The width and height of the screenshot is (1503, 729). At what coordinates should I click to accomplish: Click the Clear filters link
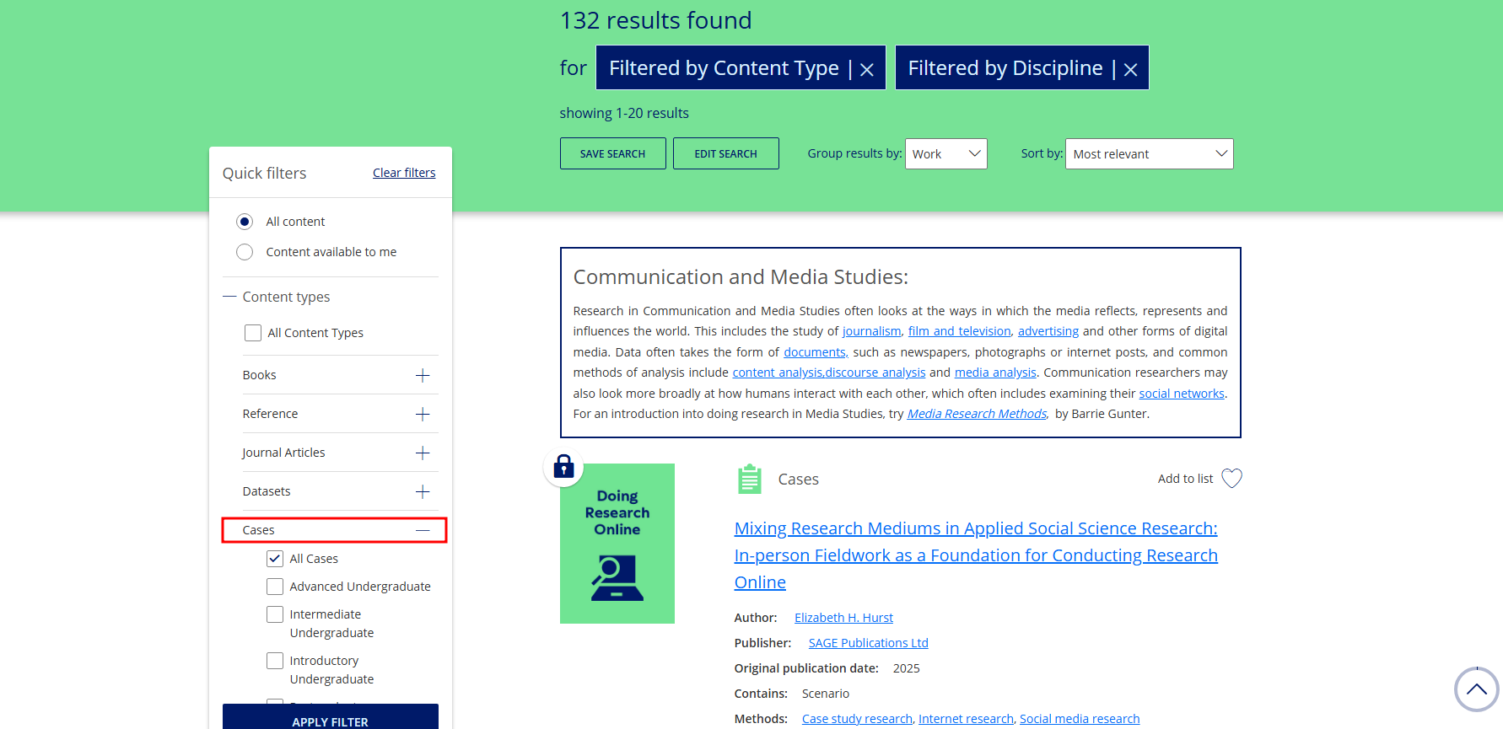click(404, 173)
